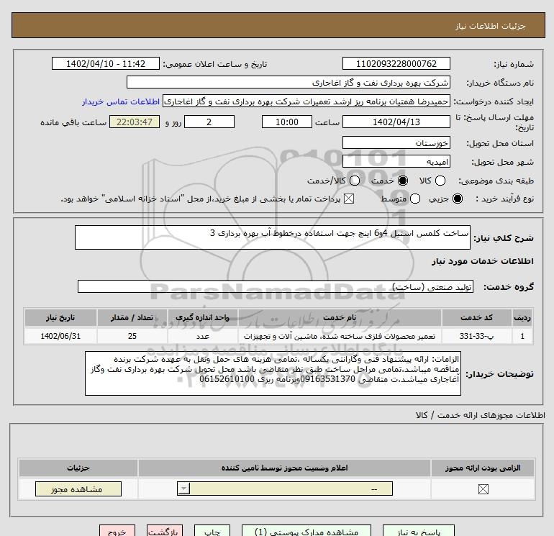Click the واحد اندازه گیری column header
Viewport: 554px width, 536px height.
coord(202,317)
